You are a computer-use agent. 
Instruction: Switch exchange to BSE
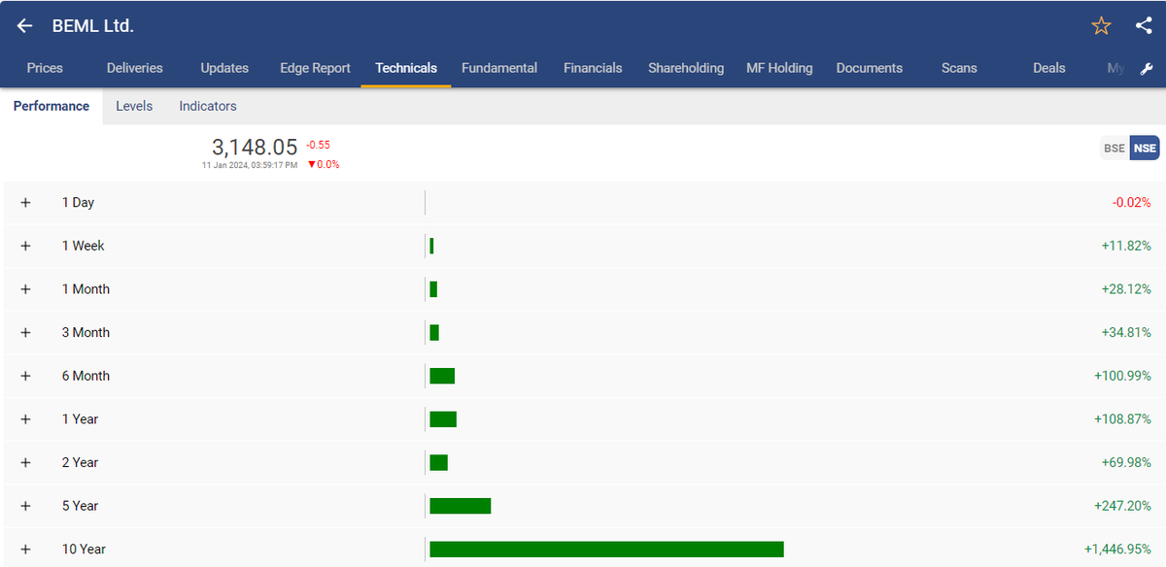tap(1115, 149)
